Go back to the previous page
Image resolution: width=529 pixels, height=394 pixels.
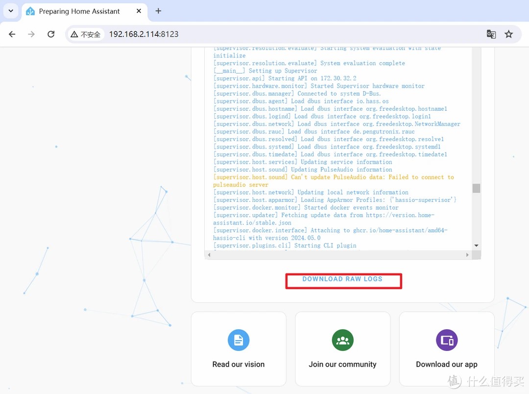click(x=12, y=34)
